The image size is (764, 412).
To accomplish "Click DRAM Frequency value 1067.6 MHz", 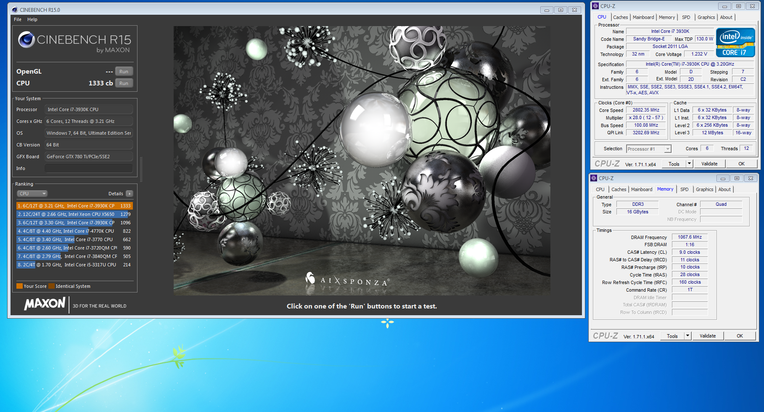I will 690,237.
